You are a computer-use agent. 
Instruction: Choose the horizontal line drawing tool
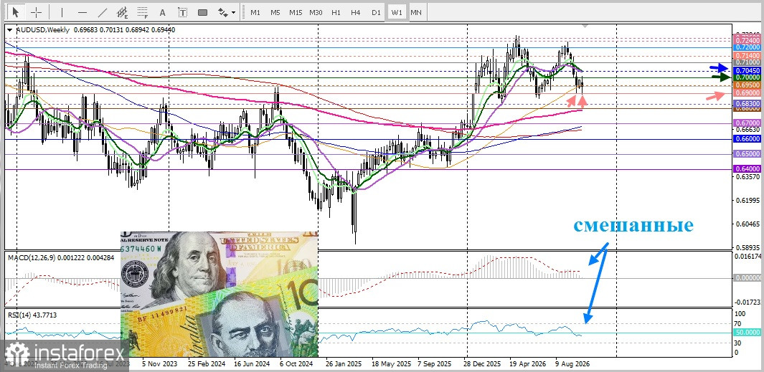[82, 11]
